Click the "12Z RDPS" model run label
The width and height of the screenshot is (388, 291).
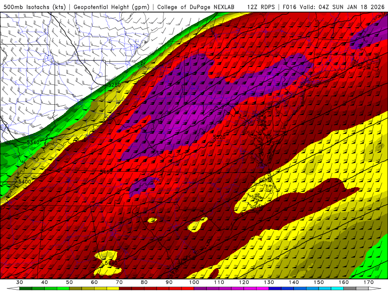point(261,7)
